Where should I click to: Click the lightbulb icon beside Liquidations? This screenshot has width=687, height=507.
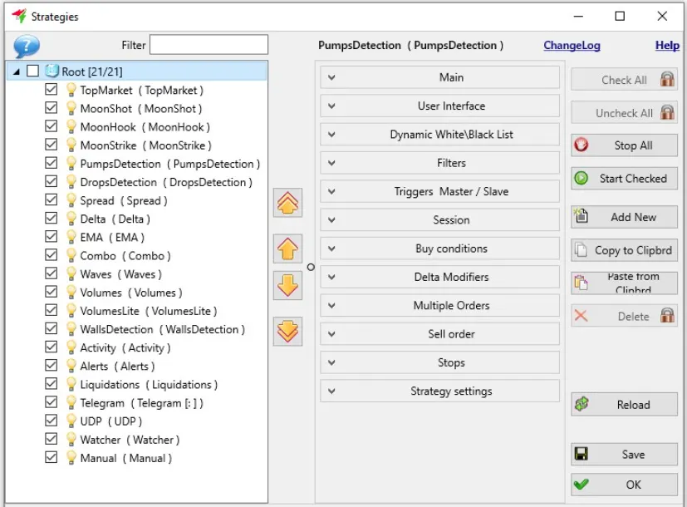(x=71, y=384)
